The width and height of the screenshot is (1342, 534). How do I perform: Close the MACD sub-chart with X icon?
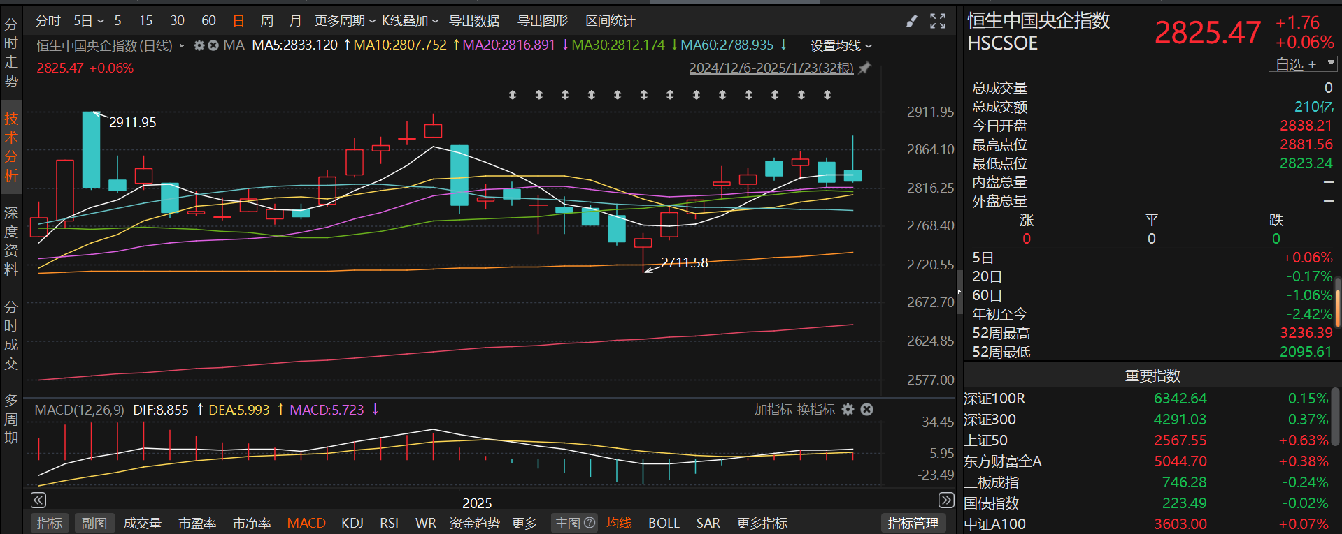[x=867, y=410]
